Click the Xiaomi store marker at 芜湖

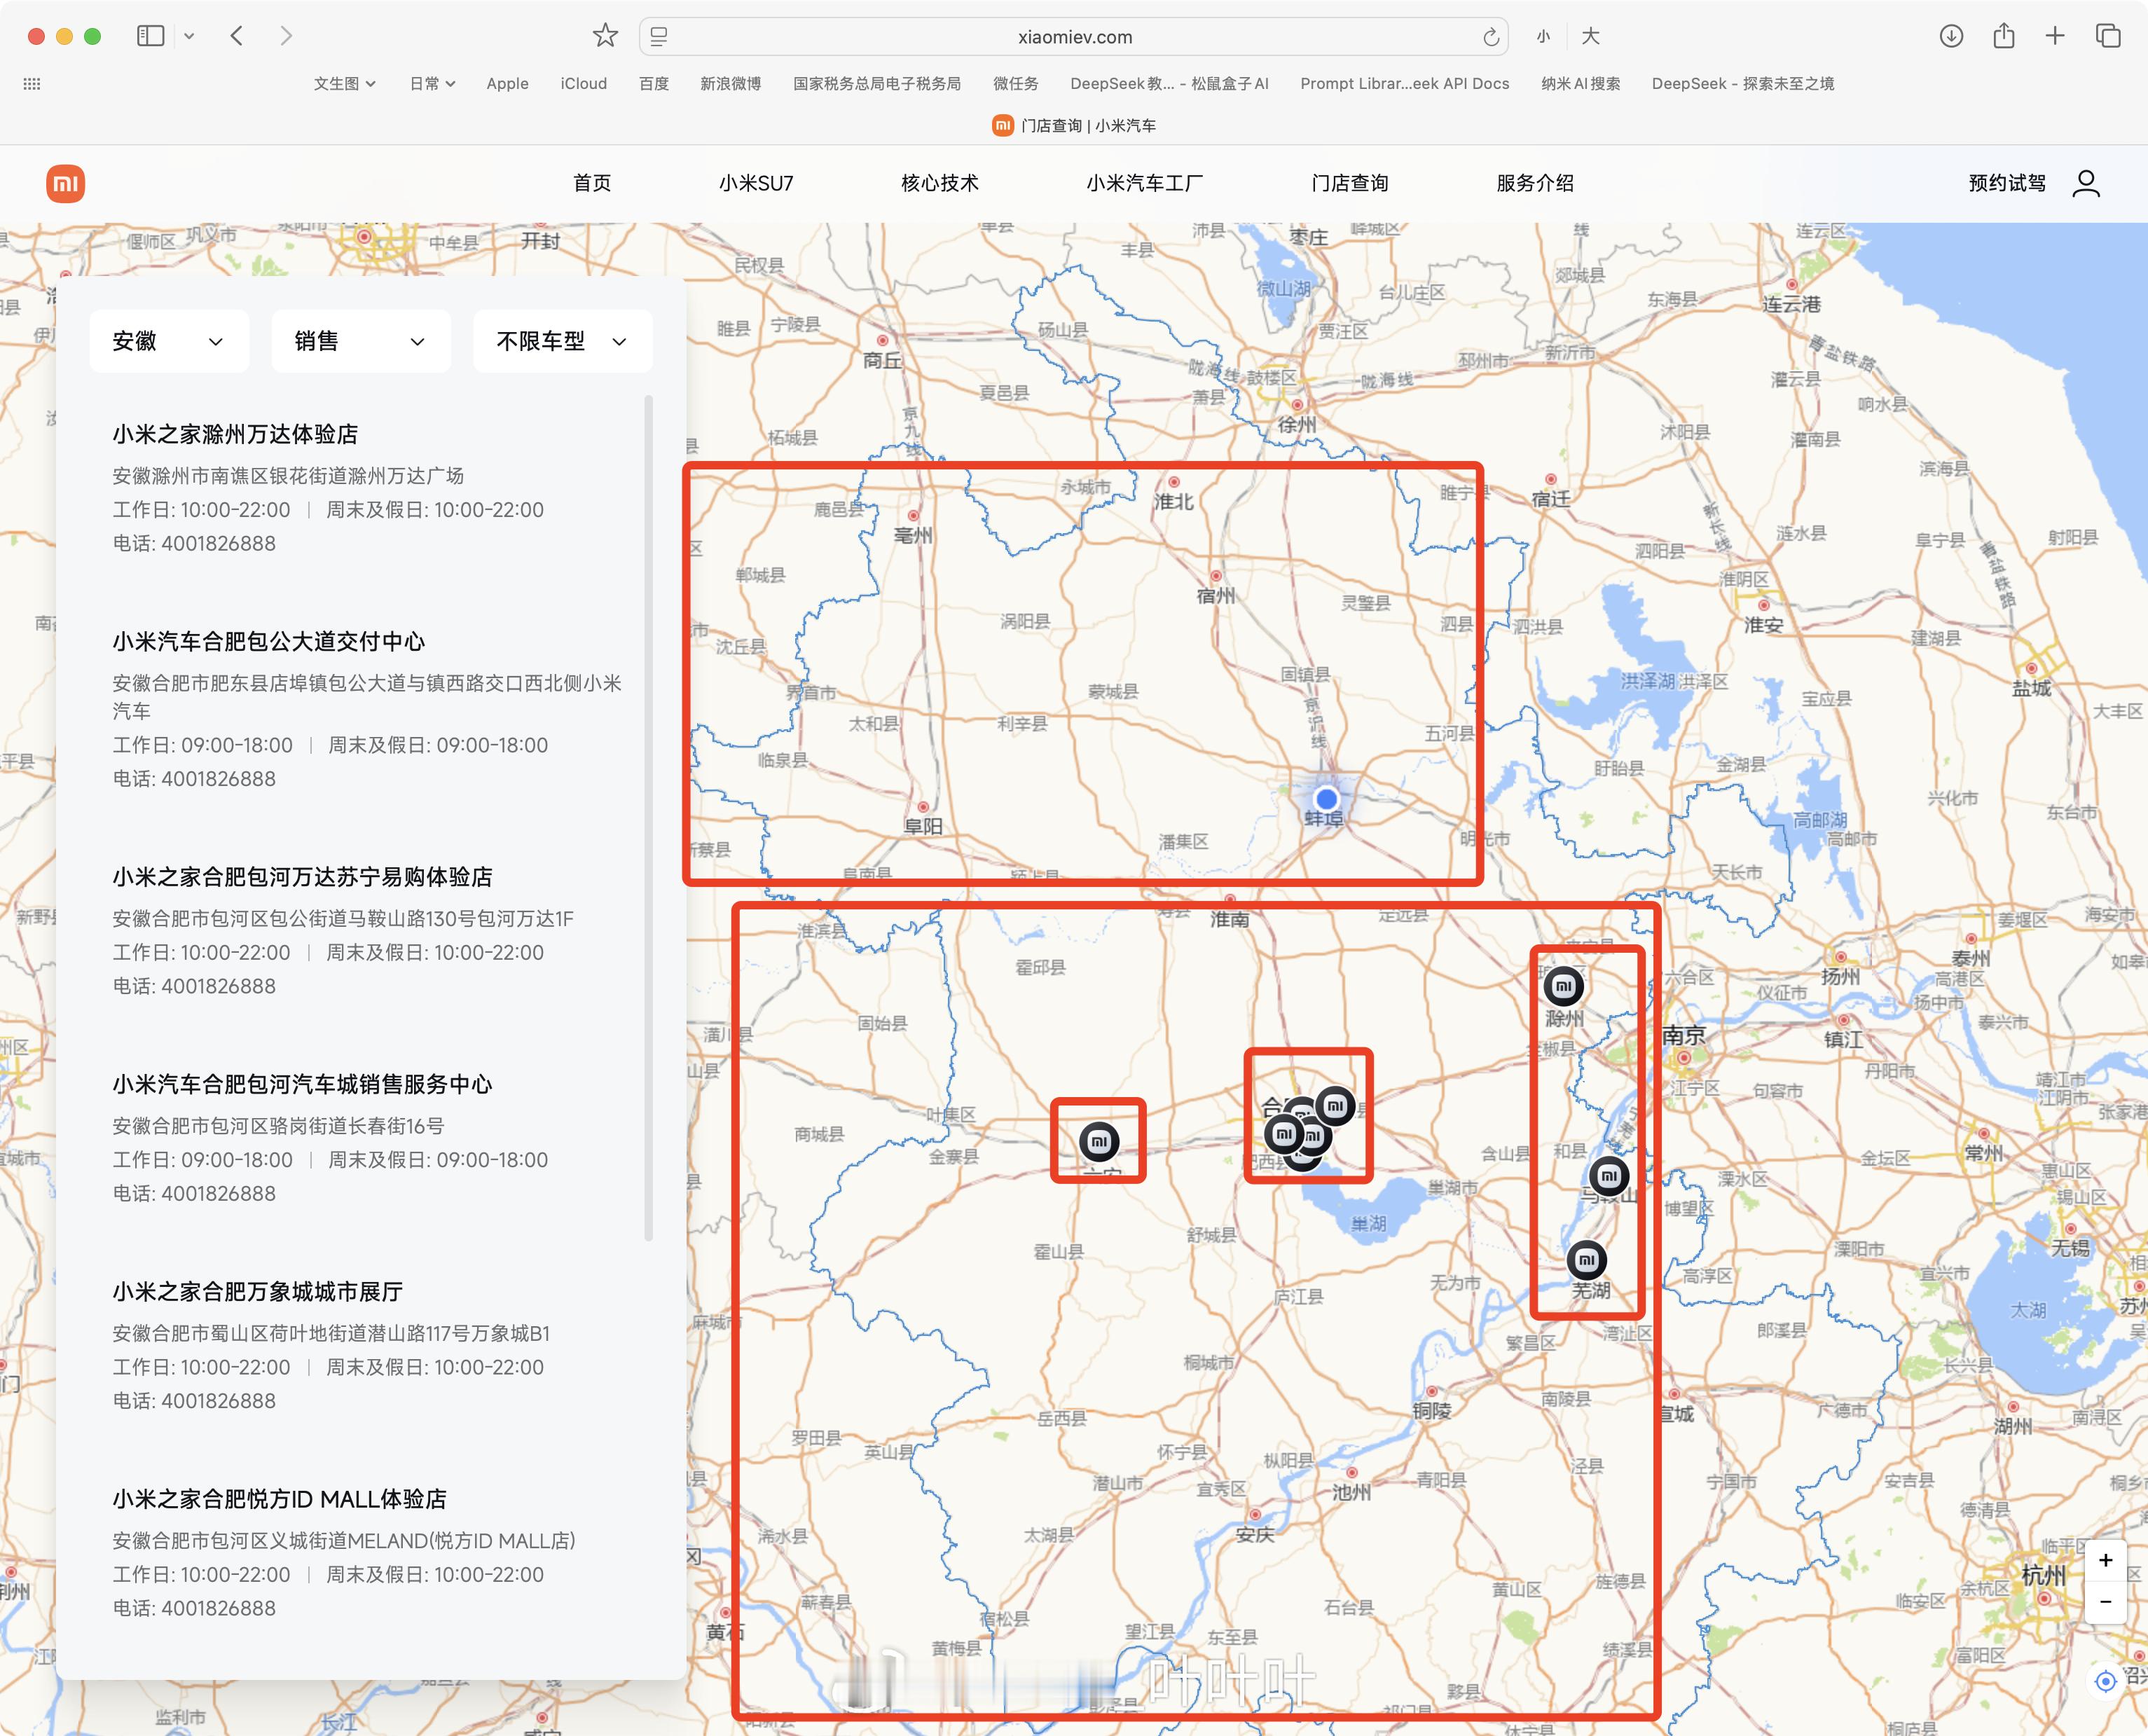(x=1586, y=1260)
